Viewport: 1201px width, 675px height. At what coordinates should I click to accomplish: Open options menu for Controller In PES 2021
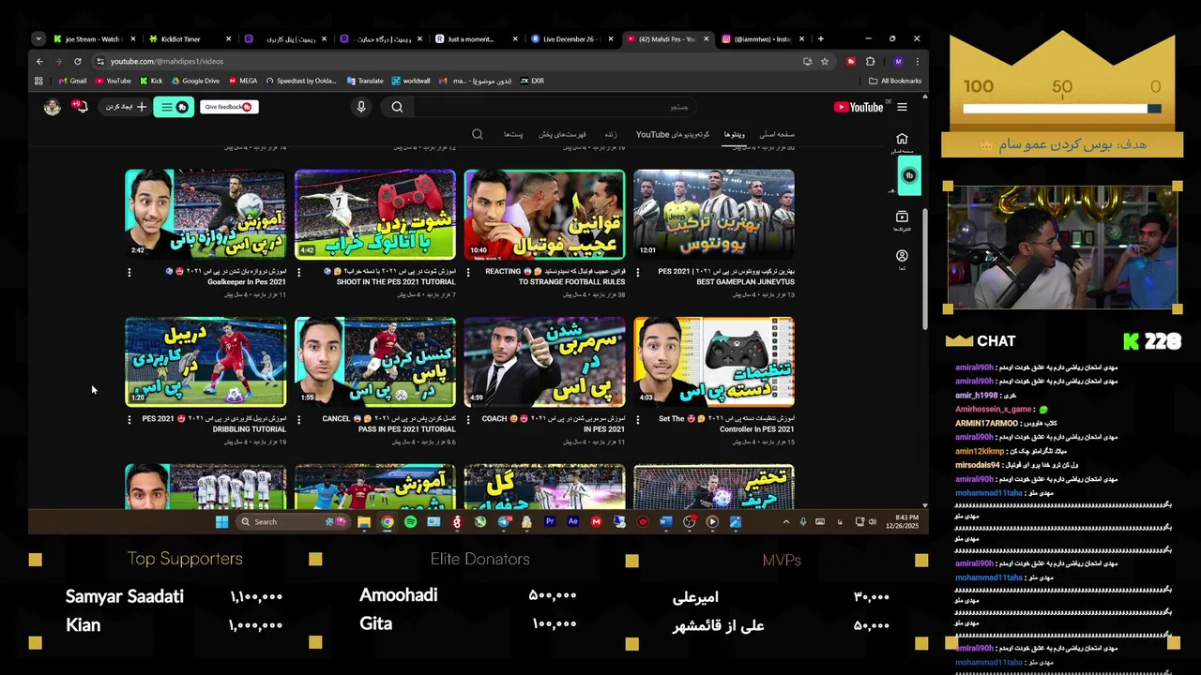[x=638, y=419]
